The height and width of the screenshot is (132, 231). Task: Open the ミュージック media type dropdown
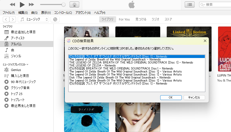34,19
